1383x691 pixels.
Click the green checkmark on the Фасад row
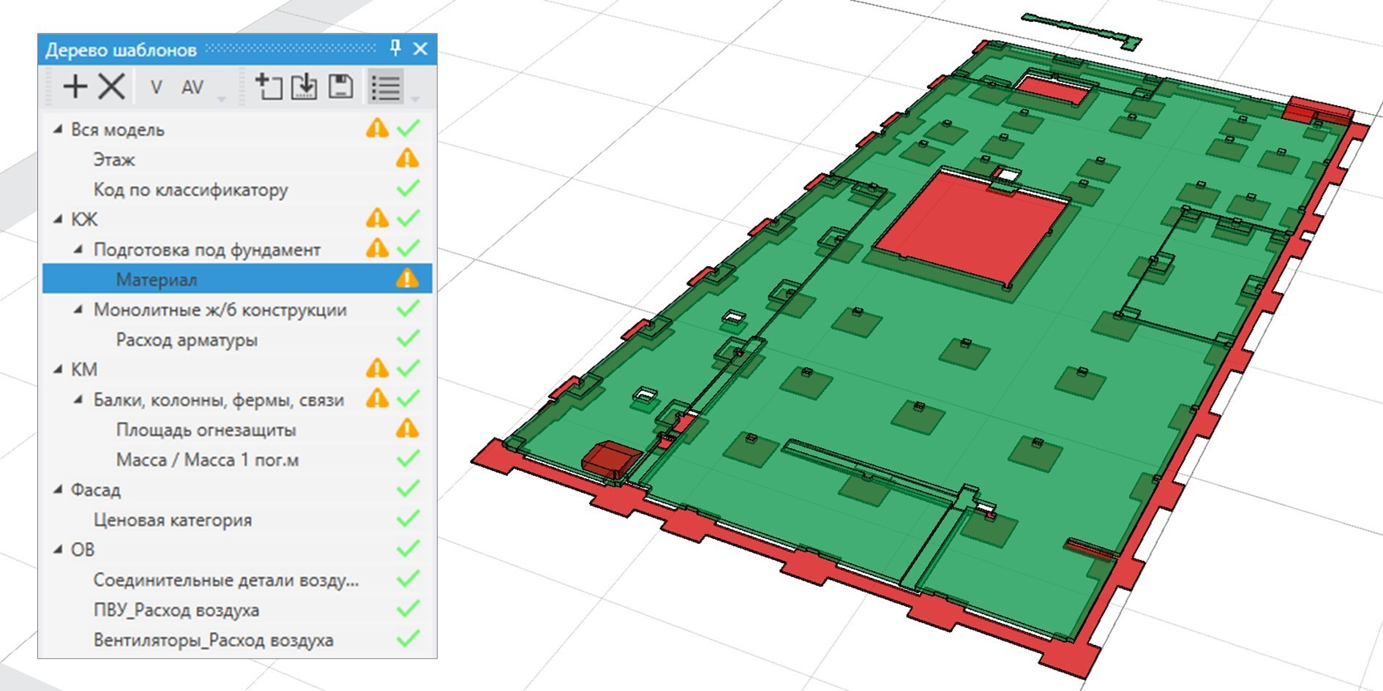coord(408,489)
